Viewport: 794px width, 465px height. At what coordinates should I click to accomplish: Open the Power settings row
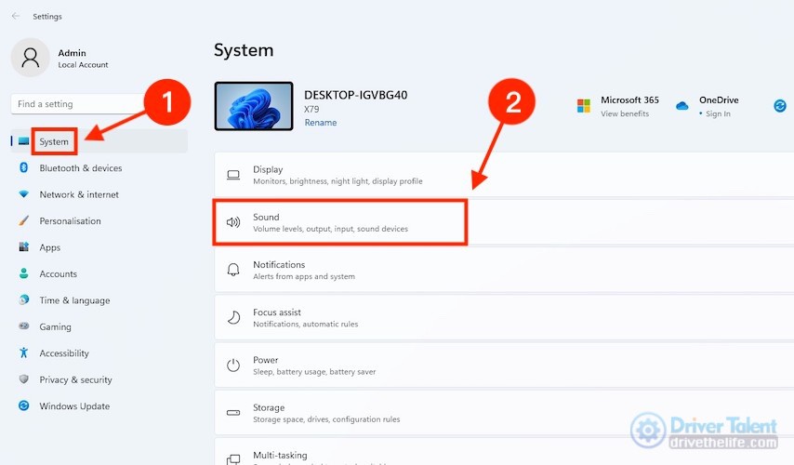[x=504, y=365]
